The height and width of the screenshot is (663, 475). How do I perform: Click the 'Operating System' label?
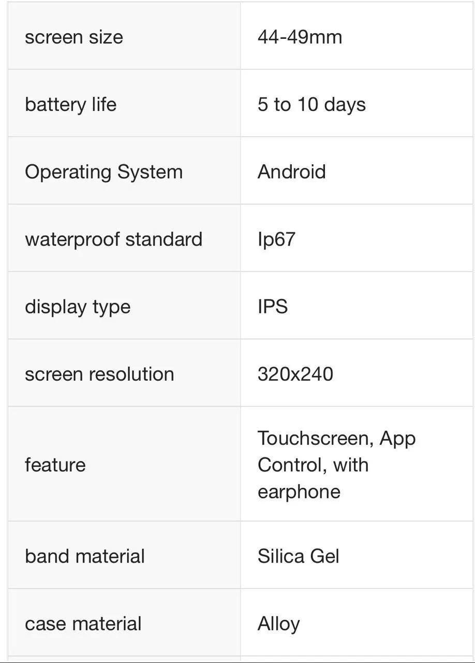tap(103, 172)
